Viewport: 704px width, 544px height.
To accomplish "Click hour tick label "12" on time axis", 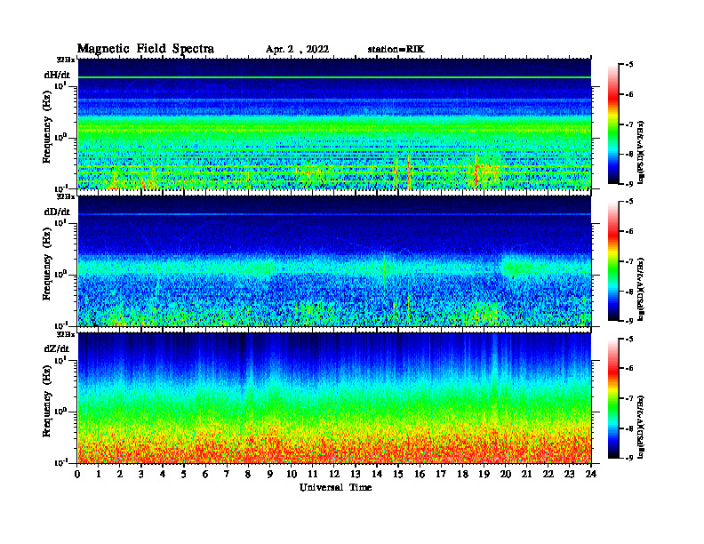I will pos(334,474).
